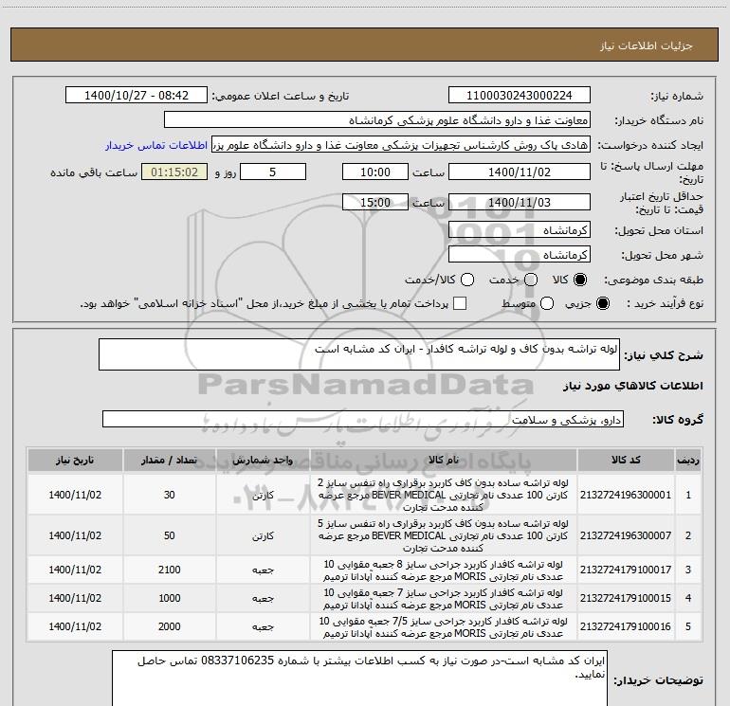Toggle the Islamic treasury payment checkbox
Image resolution: width=730 pixels, height=706 pixels.
click(x=460, y=303)
